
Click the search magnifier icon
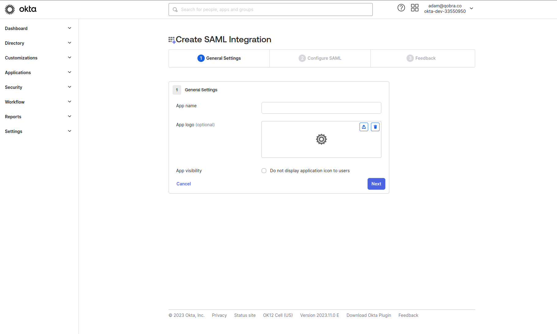tap(175, 9)
